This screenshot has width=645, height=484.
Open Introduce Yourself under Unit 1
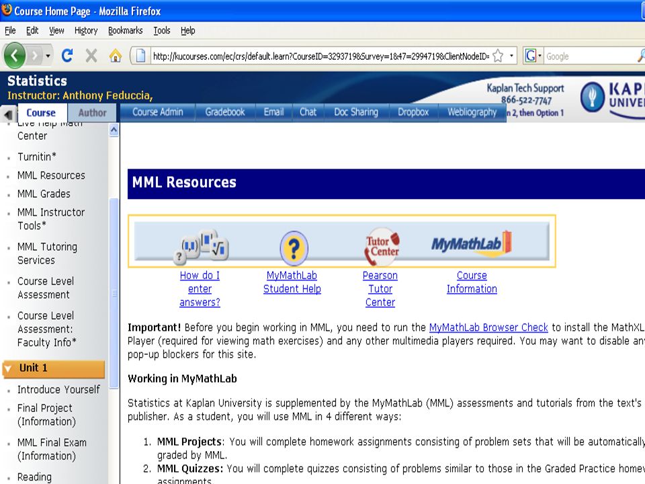point(58,390)
